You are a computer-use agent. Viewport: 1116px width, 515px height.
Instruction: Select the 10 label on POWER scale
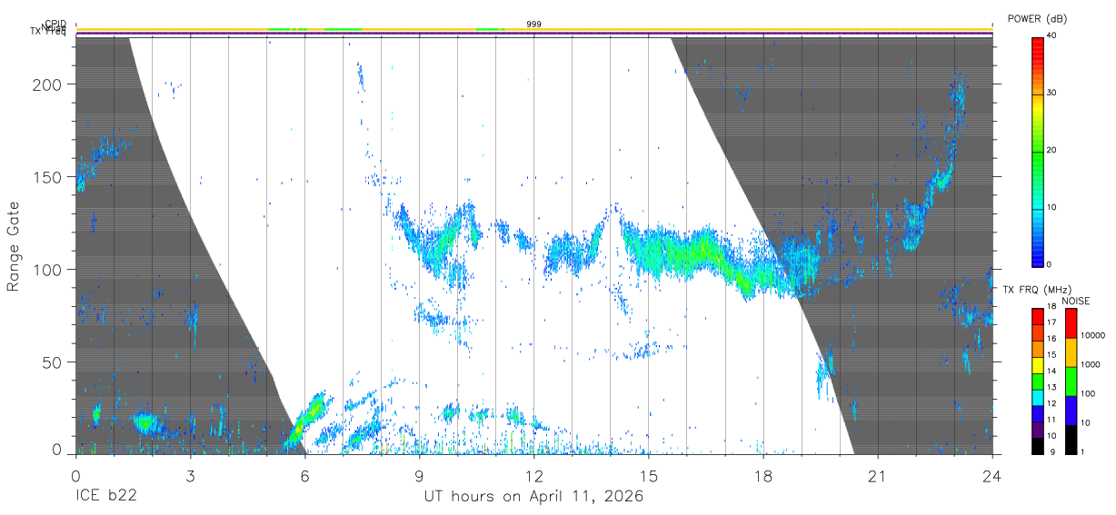click(x=1052, y=207)
